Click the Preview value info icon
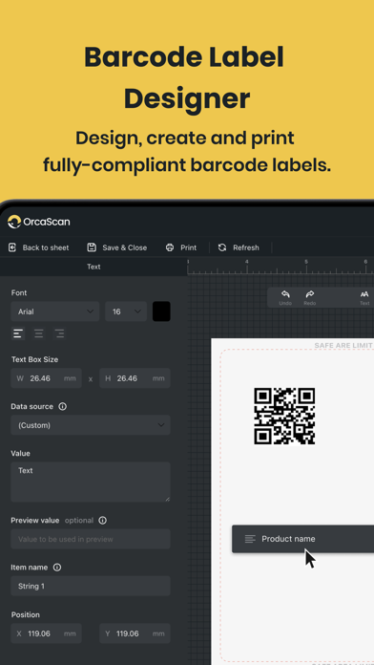Viewport: 374px width, 665px height. coord(102,520)
